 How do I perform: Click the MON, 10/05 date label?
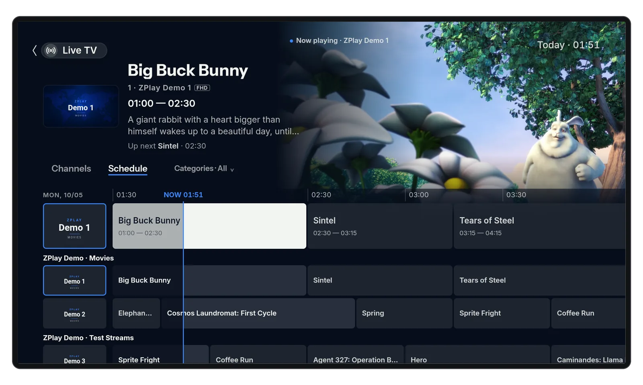(x=63, y=195)
